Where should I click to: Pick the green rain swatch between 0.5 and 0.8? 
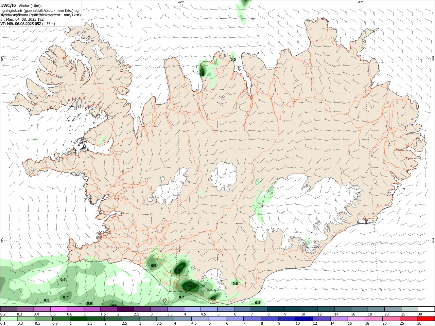tap(44, 319)
